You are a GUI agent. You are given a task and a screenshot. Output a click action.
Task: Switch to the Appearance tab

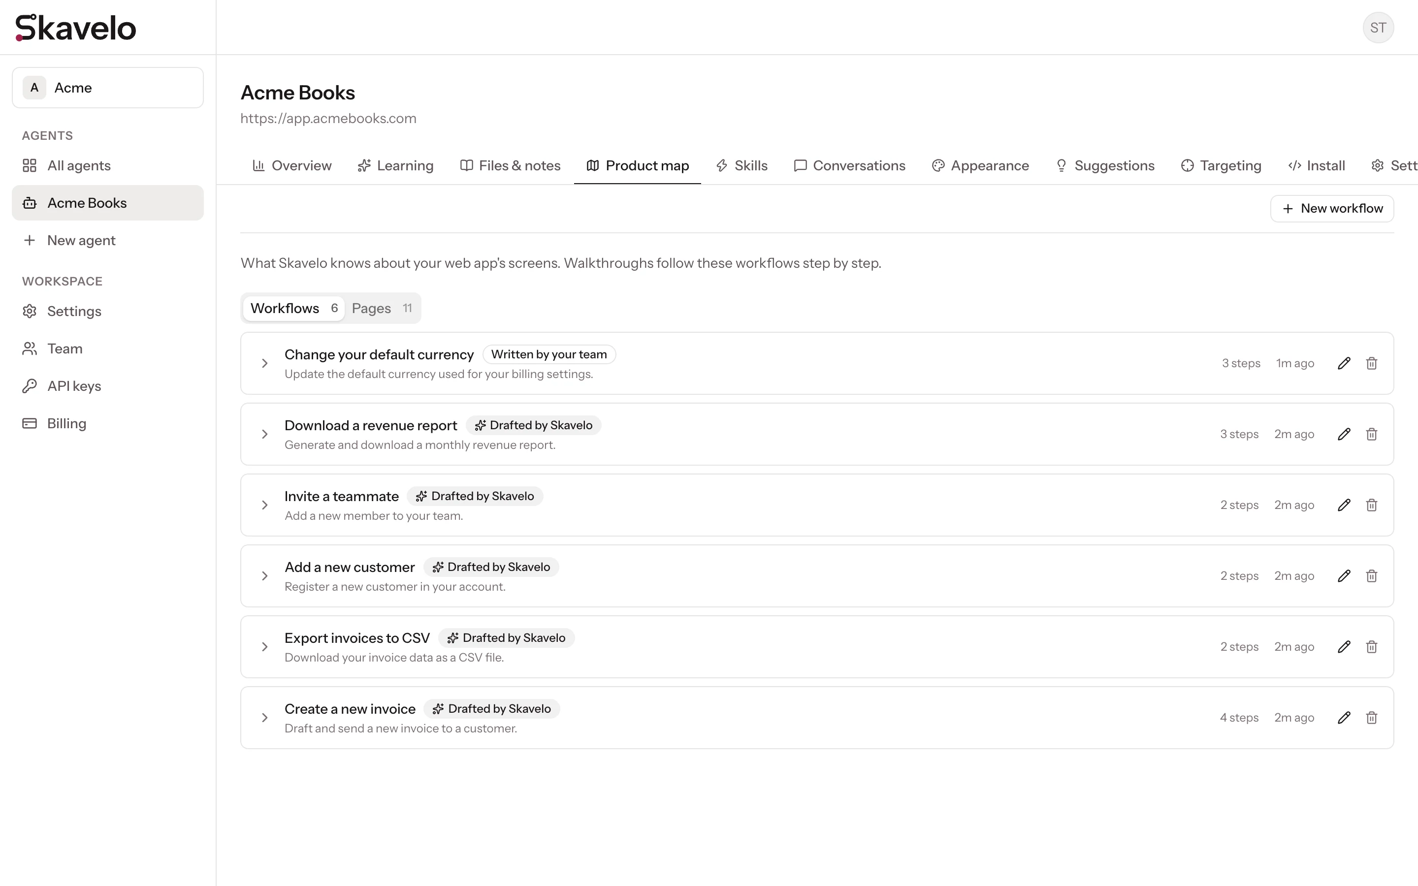(980, 166)
